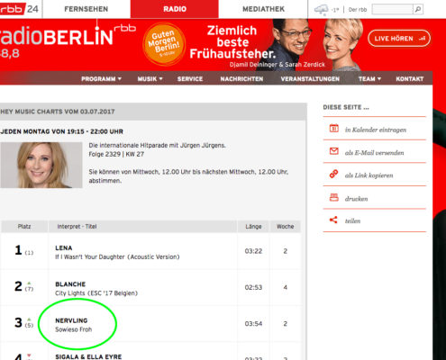Click Sowieso Froh song title

point(74,329)
